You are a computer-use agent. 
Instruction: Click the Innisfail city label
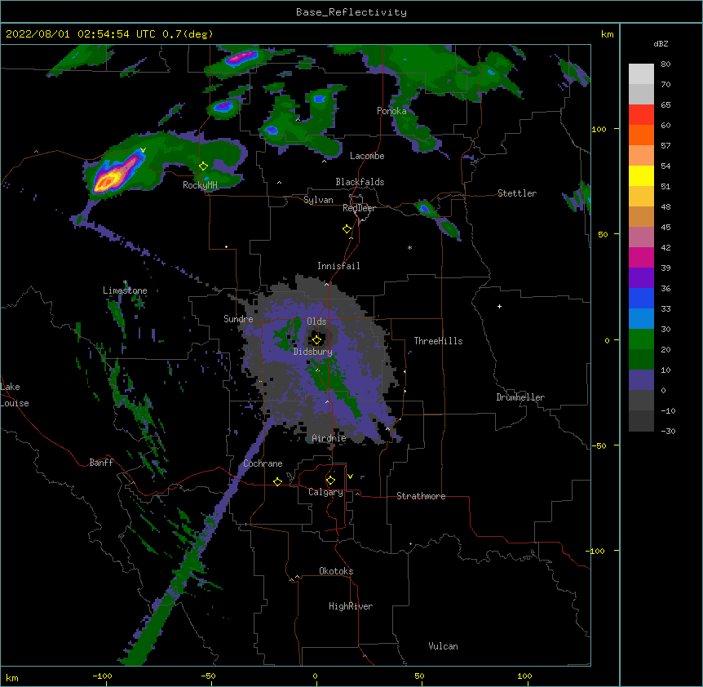338,266
